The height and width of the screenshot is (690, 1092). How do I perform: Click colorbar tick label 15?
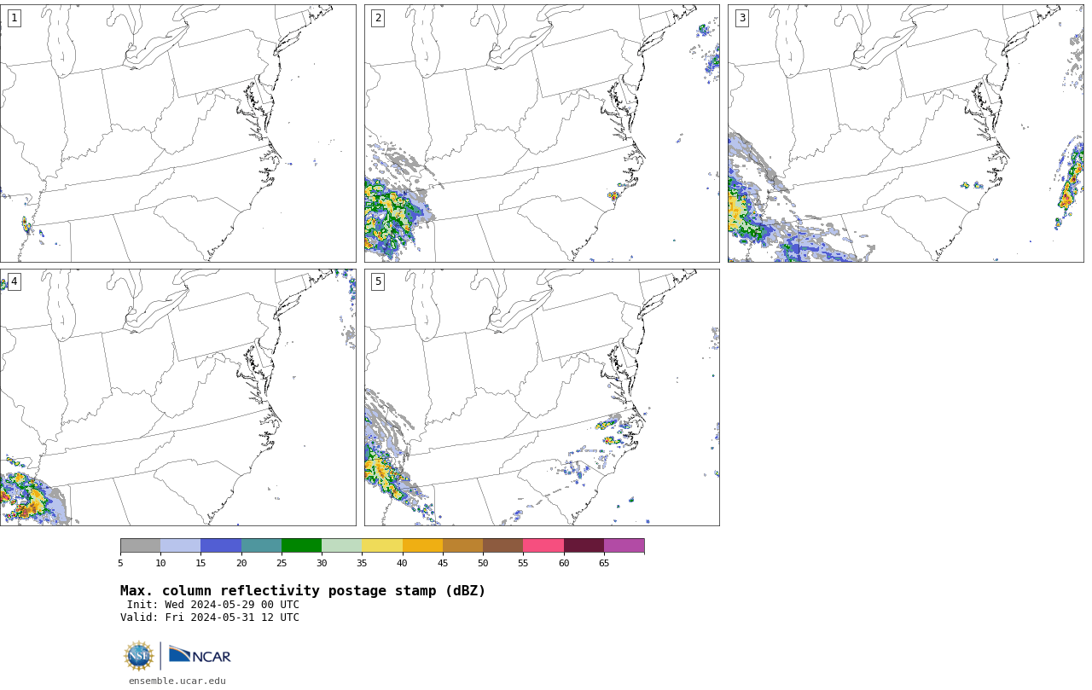[200, 563]
